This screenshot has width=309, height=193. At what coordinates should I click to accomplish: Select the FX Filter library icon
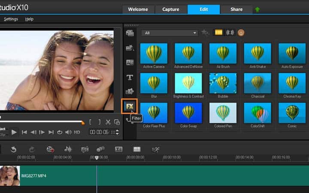[x=130, y=106]
